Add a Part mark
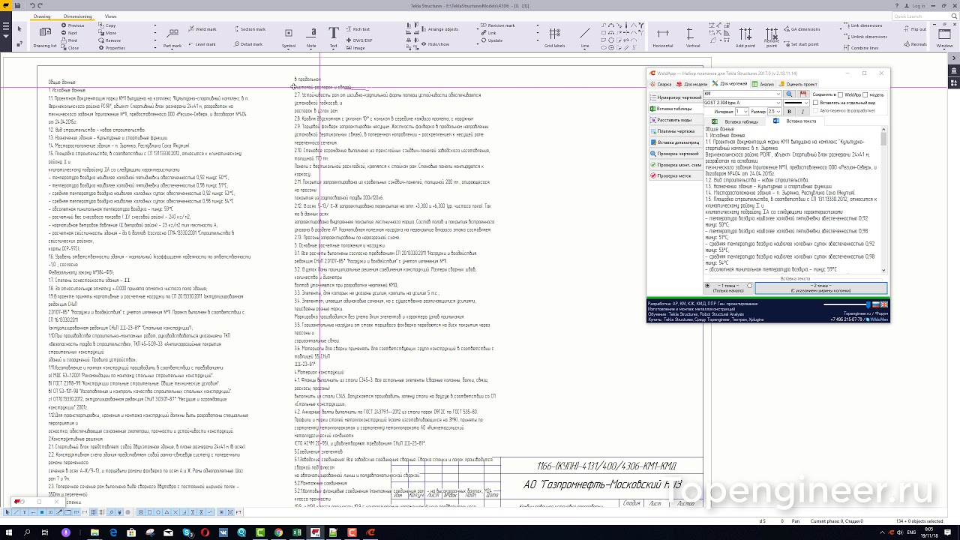960x540 pixels. pos(172,37)
